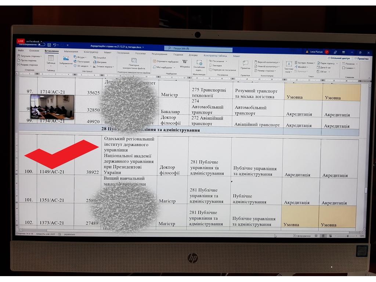Switch to the Посилання ribbon tab
The width and height of the screenshot is (376, 282).
123,53
